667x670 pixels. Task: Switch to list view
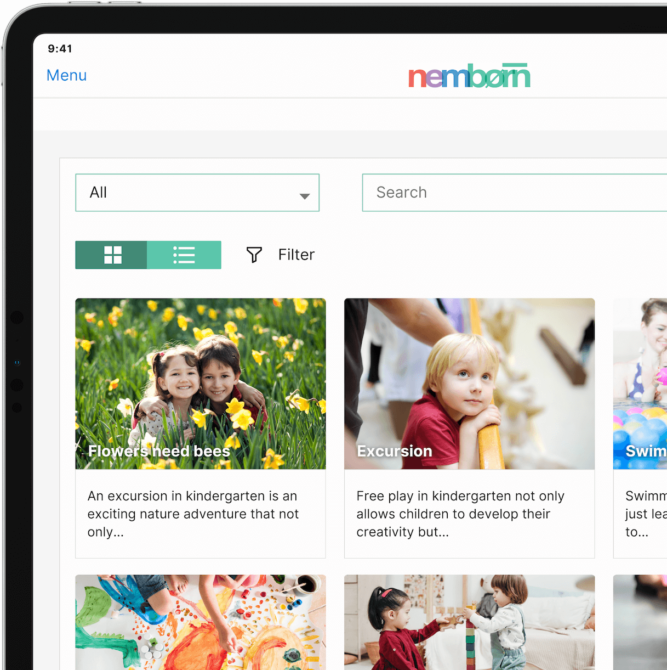[184, 255]
